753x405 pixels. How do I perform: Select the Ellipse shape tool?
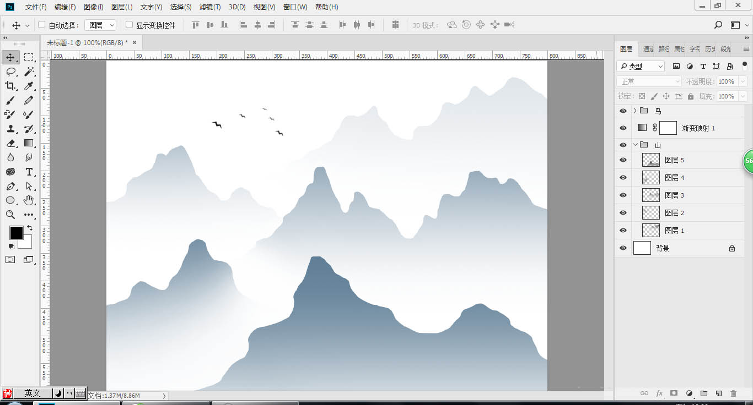tap(10, 200)
